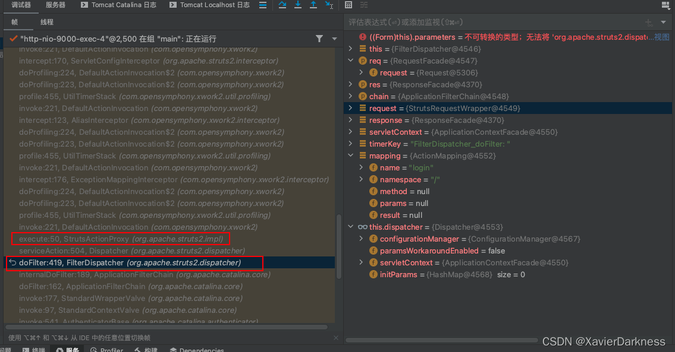Expand the timerKey string variable
The height and width of the screenshot is (352, 675).
[x=350, y=144]
